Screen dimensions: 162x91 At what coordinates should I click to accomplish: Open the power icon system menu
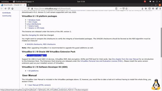tap(157, 2)
